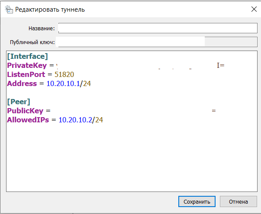Viewport: 261px width, 214px height.
Task: Click the /24 mask after AllowedIPs
Action: [x=98, y=120]
